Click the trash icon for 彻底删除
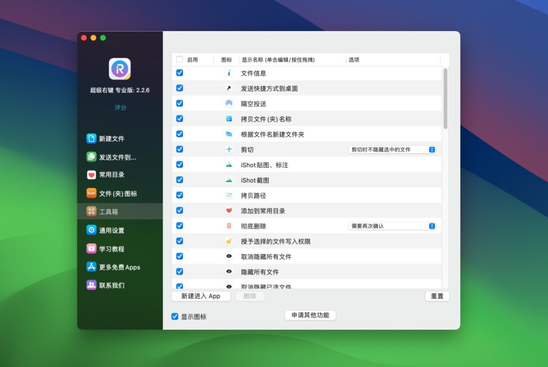The image size is (548, 367). tap(229, 225)
